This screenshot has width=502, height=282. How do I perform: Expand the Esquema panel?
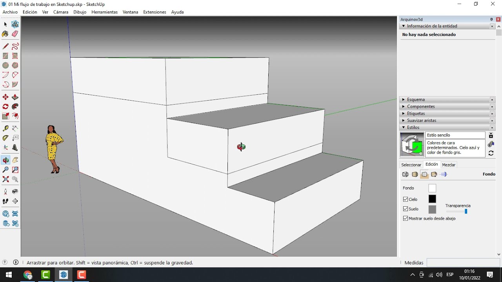[404, 99]
